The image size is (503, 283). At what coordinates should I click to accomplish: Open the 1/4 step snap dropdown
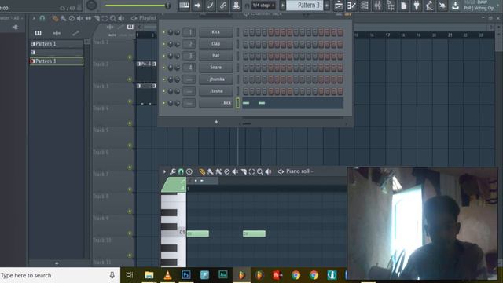[263, 6]
